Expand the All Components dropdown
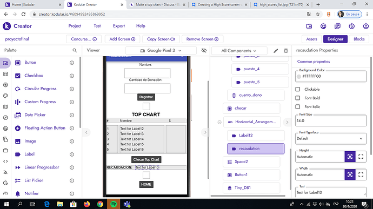 (x=239, y=51)
